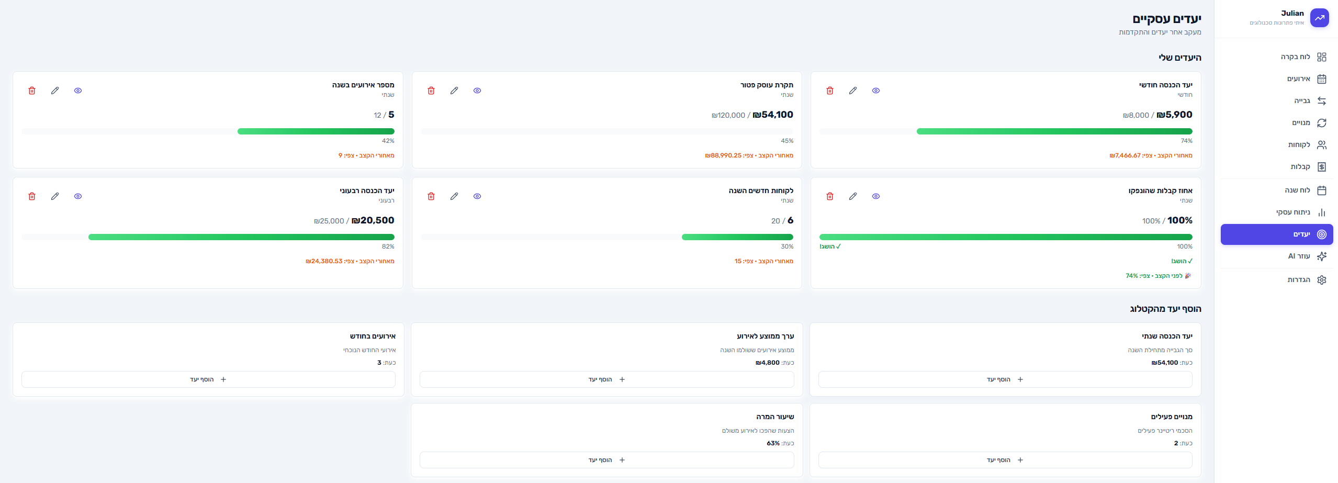The height and width of the screenshot is (483, 1338).
Task: Add שיעור המרה goal from catalog
Action: point(607,460)
